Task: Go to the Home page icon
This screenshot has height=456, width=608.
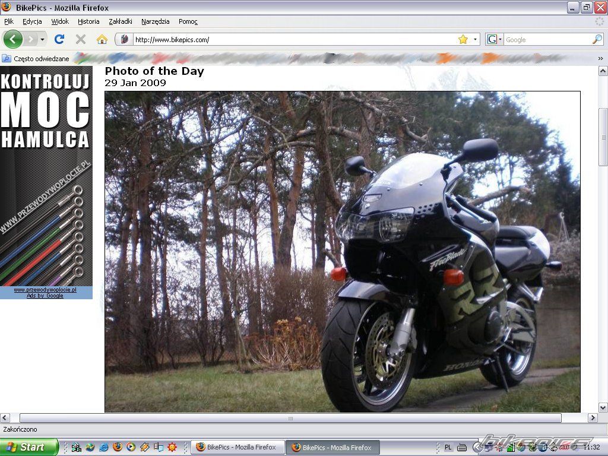Action: coord(102,39)
